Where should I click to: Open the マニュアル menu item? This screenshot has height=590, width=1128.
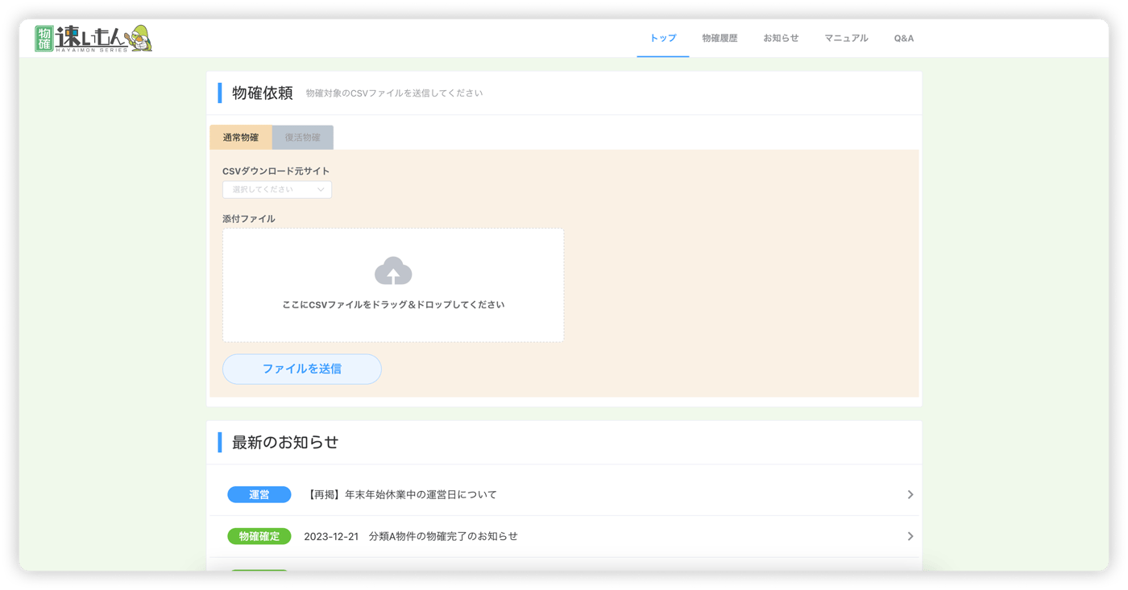(x=846, y=38)
